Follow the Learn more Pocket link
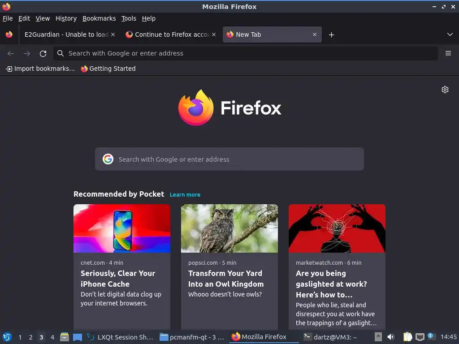Screen dimensions: 459x344 click(x=185, y=194)
